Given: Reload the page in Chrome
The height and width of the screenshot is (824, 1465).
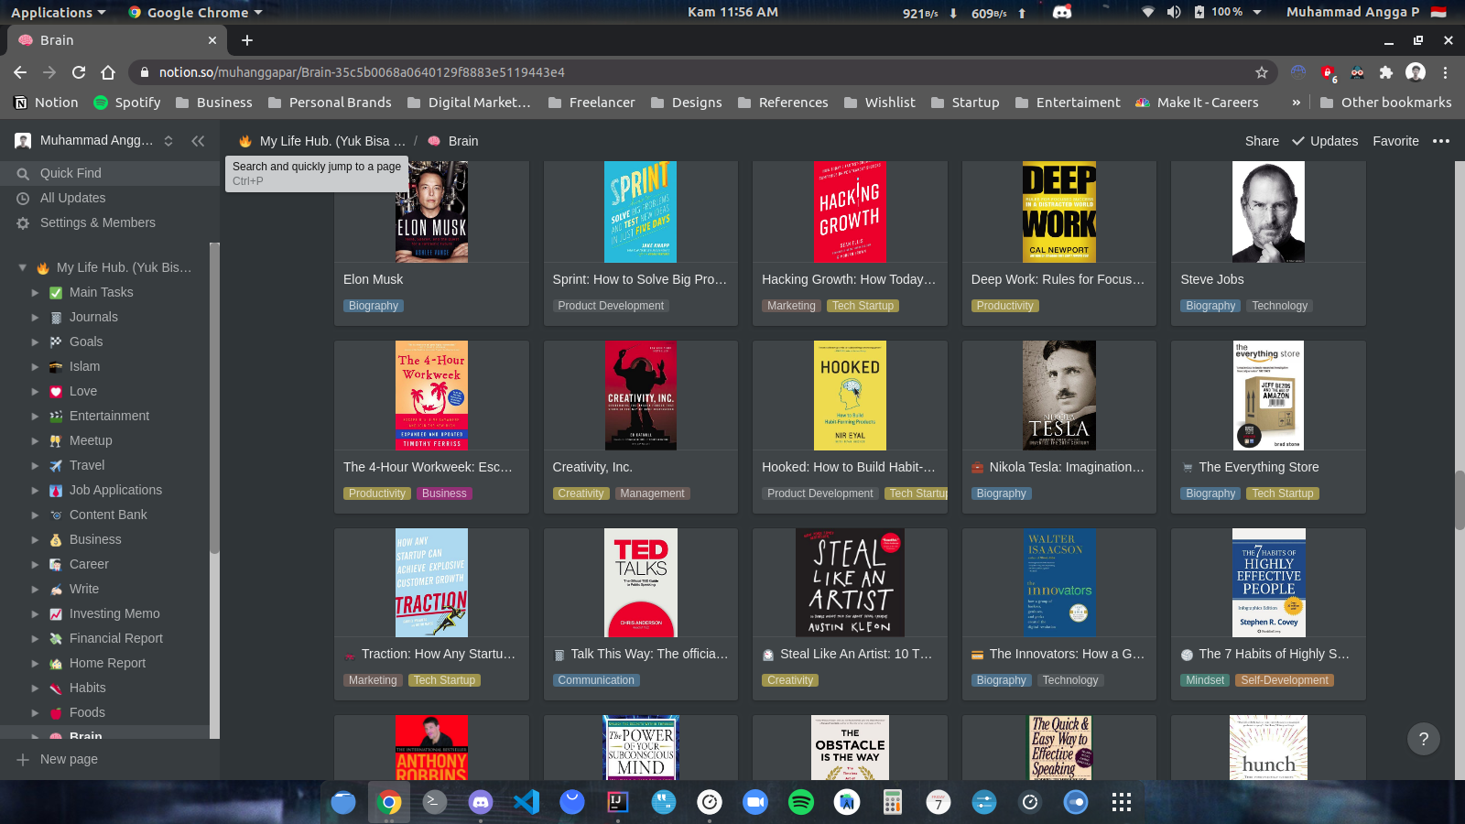Looking at the screenshot, I should coord(79,72).
